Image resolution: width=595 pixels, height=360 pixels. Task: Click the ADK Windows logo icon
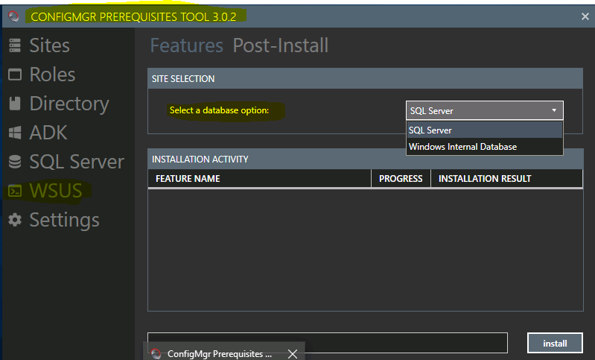[15, 133]
